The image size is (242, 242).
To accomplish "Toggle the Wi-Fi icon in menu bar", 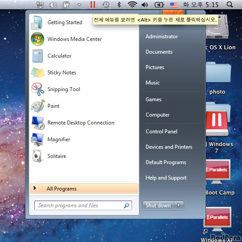I will [132, 5].
